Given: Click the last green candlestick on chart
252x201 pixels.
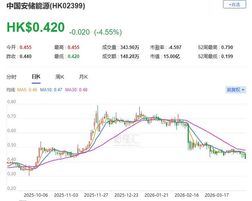Looking at the screenshot, I should click(x=245, y=156).
